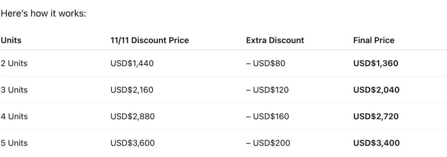
Task: Select the Extra Discount column header
Action: (x=275, y=40)
